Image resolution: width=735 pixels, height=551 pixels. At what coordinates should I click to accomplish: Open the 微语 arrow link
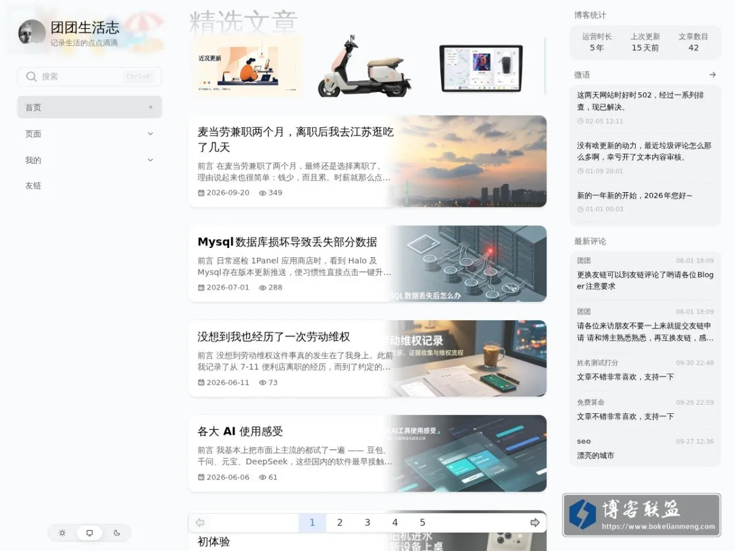712,75
